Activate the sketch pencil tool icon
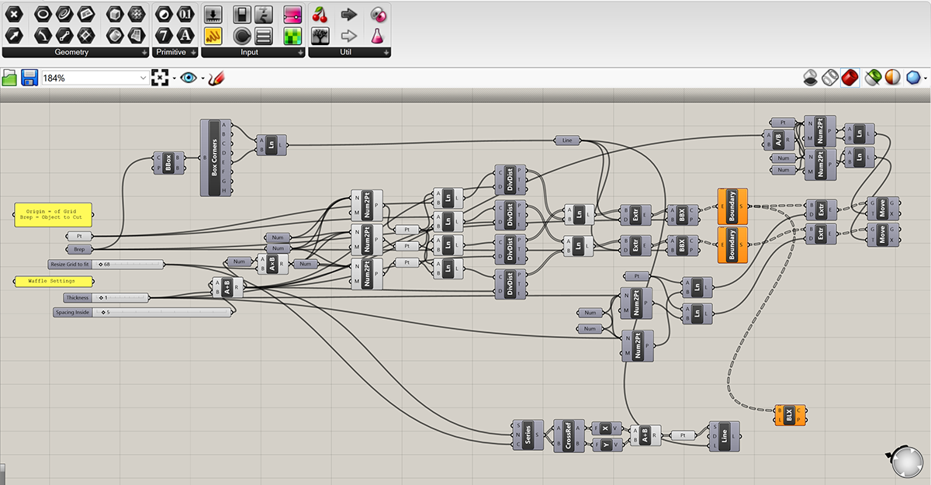 [x=216, y=78]
